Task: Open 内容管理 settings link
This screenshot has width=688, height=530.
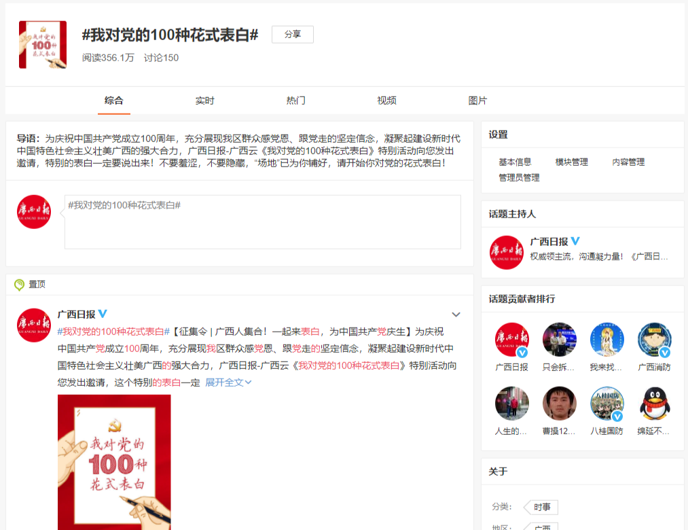Action: [x=628, y=162]
